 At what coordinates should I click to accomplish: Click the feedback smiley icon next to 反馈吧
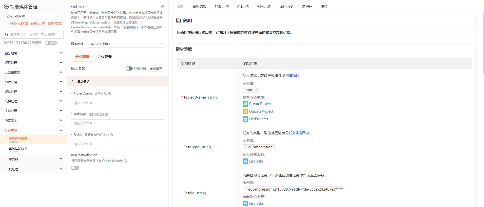tap(29, 43)
